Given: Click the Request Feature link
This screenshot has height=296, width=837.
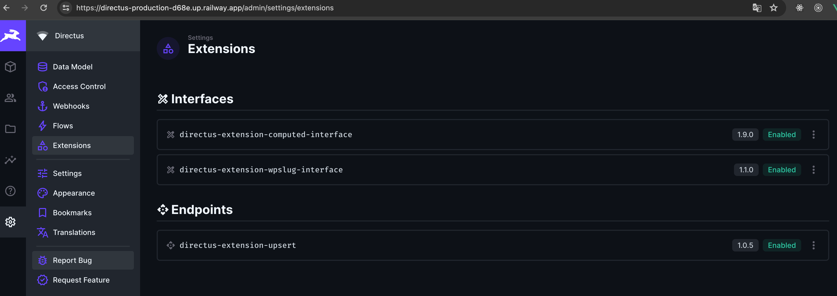Looking at the screenshot, I should tap(83, 280).
